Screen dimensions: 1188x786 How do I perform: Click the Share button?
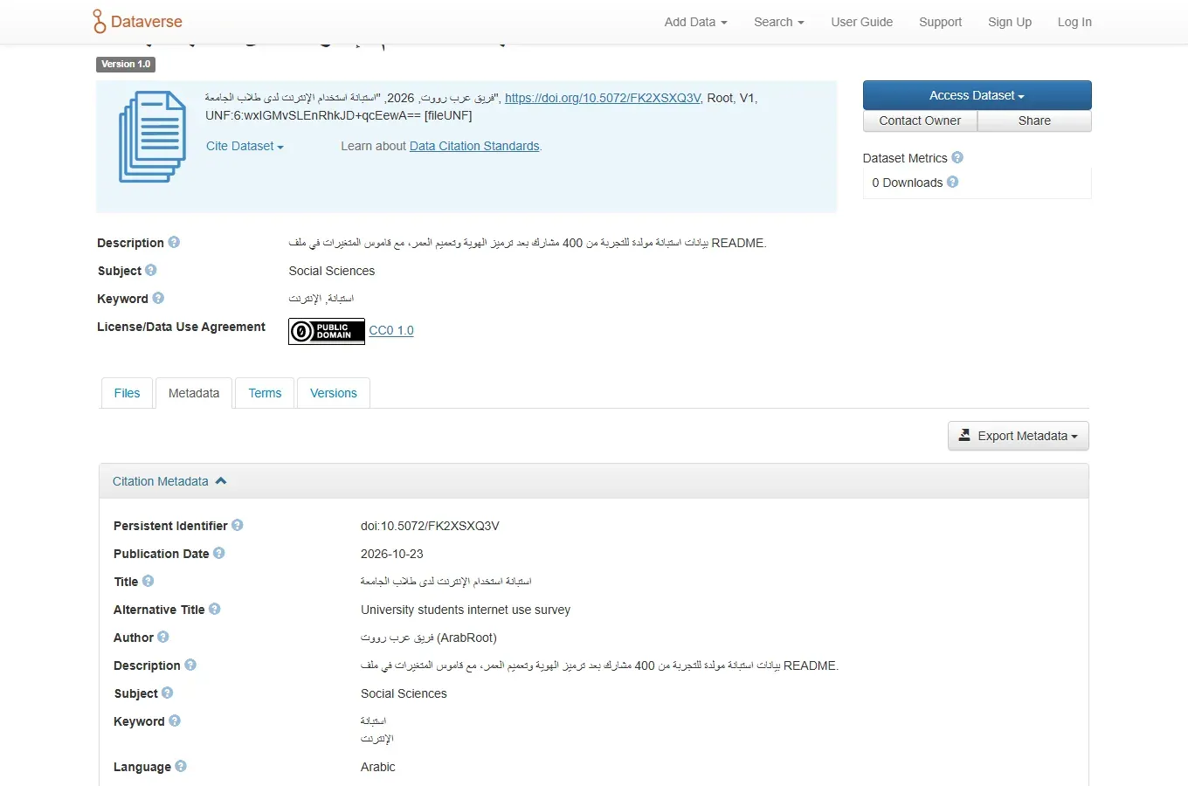click(x=1034, y=121)
